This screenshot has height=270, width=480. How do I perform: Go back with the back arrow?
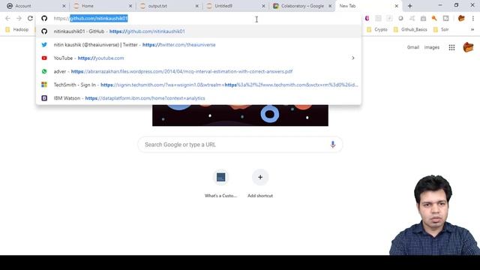click(7, 18)
